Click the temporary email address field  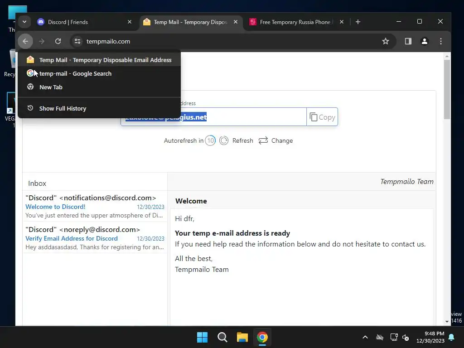pos(213,117)
